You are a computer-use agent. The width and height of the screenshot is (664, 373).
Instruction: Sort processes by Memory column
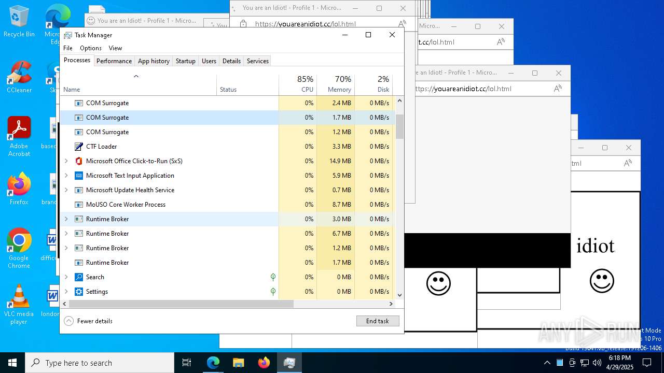pos(336,85)
